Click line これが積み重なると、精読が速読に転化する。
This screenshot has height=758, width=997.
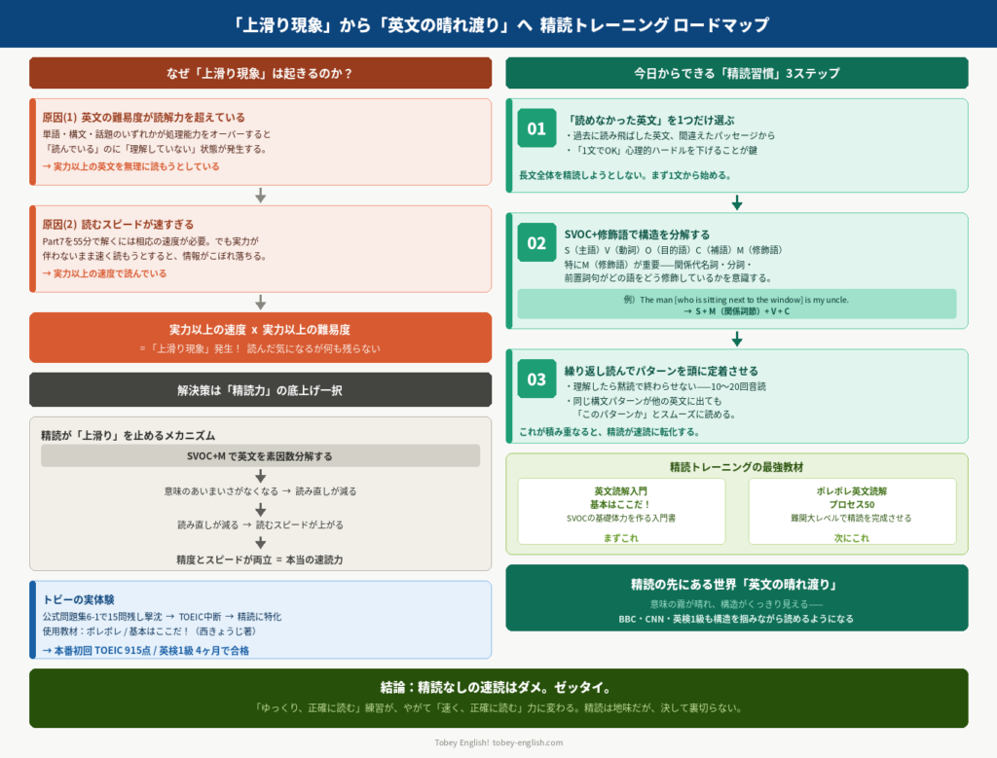(x=609, y=432)
